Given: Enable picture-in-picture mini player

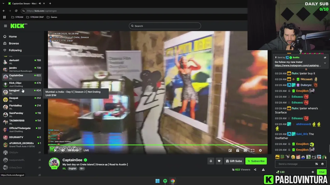Looking at the screenshot, I should pyautogui.click(x=230, y=150).
